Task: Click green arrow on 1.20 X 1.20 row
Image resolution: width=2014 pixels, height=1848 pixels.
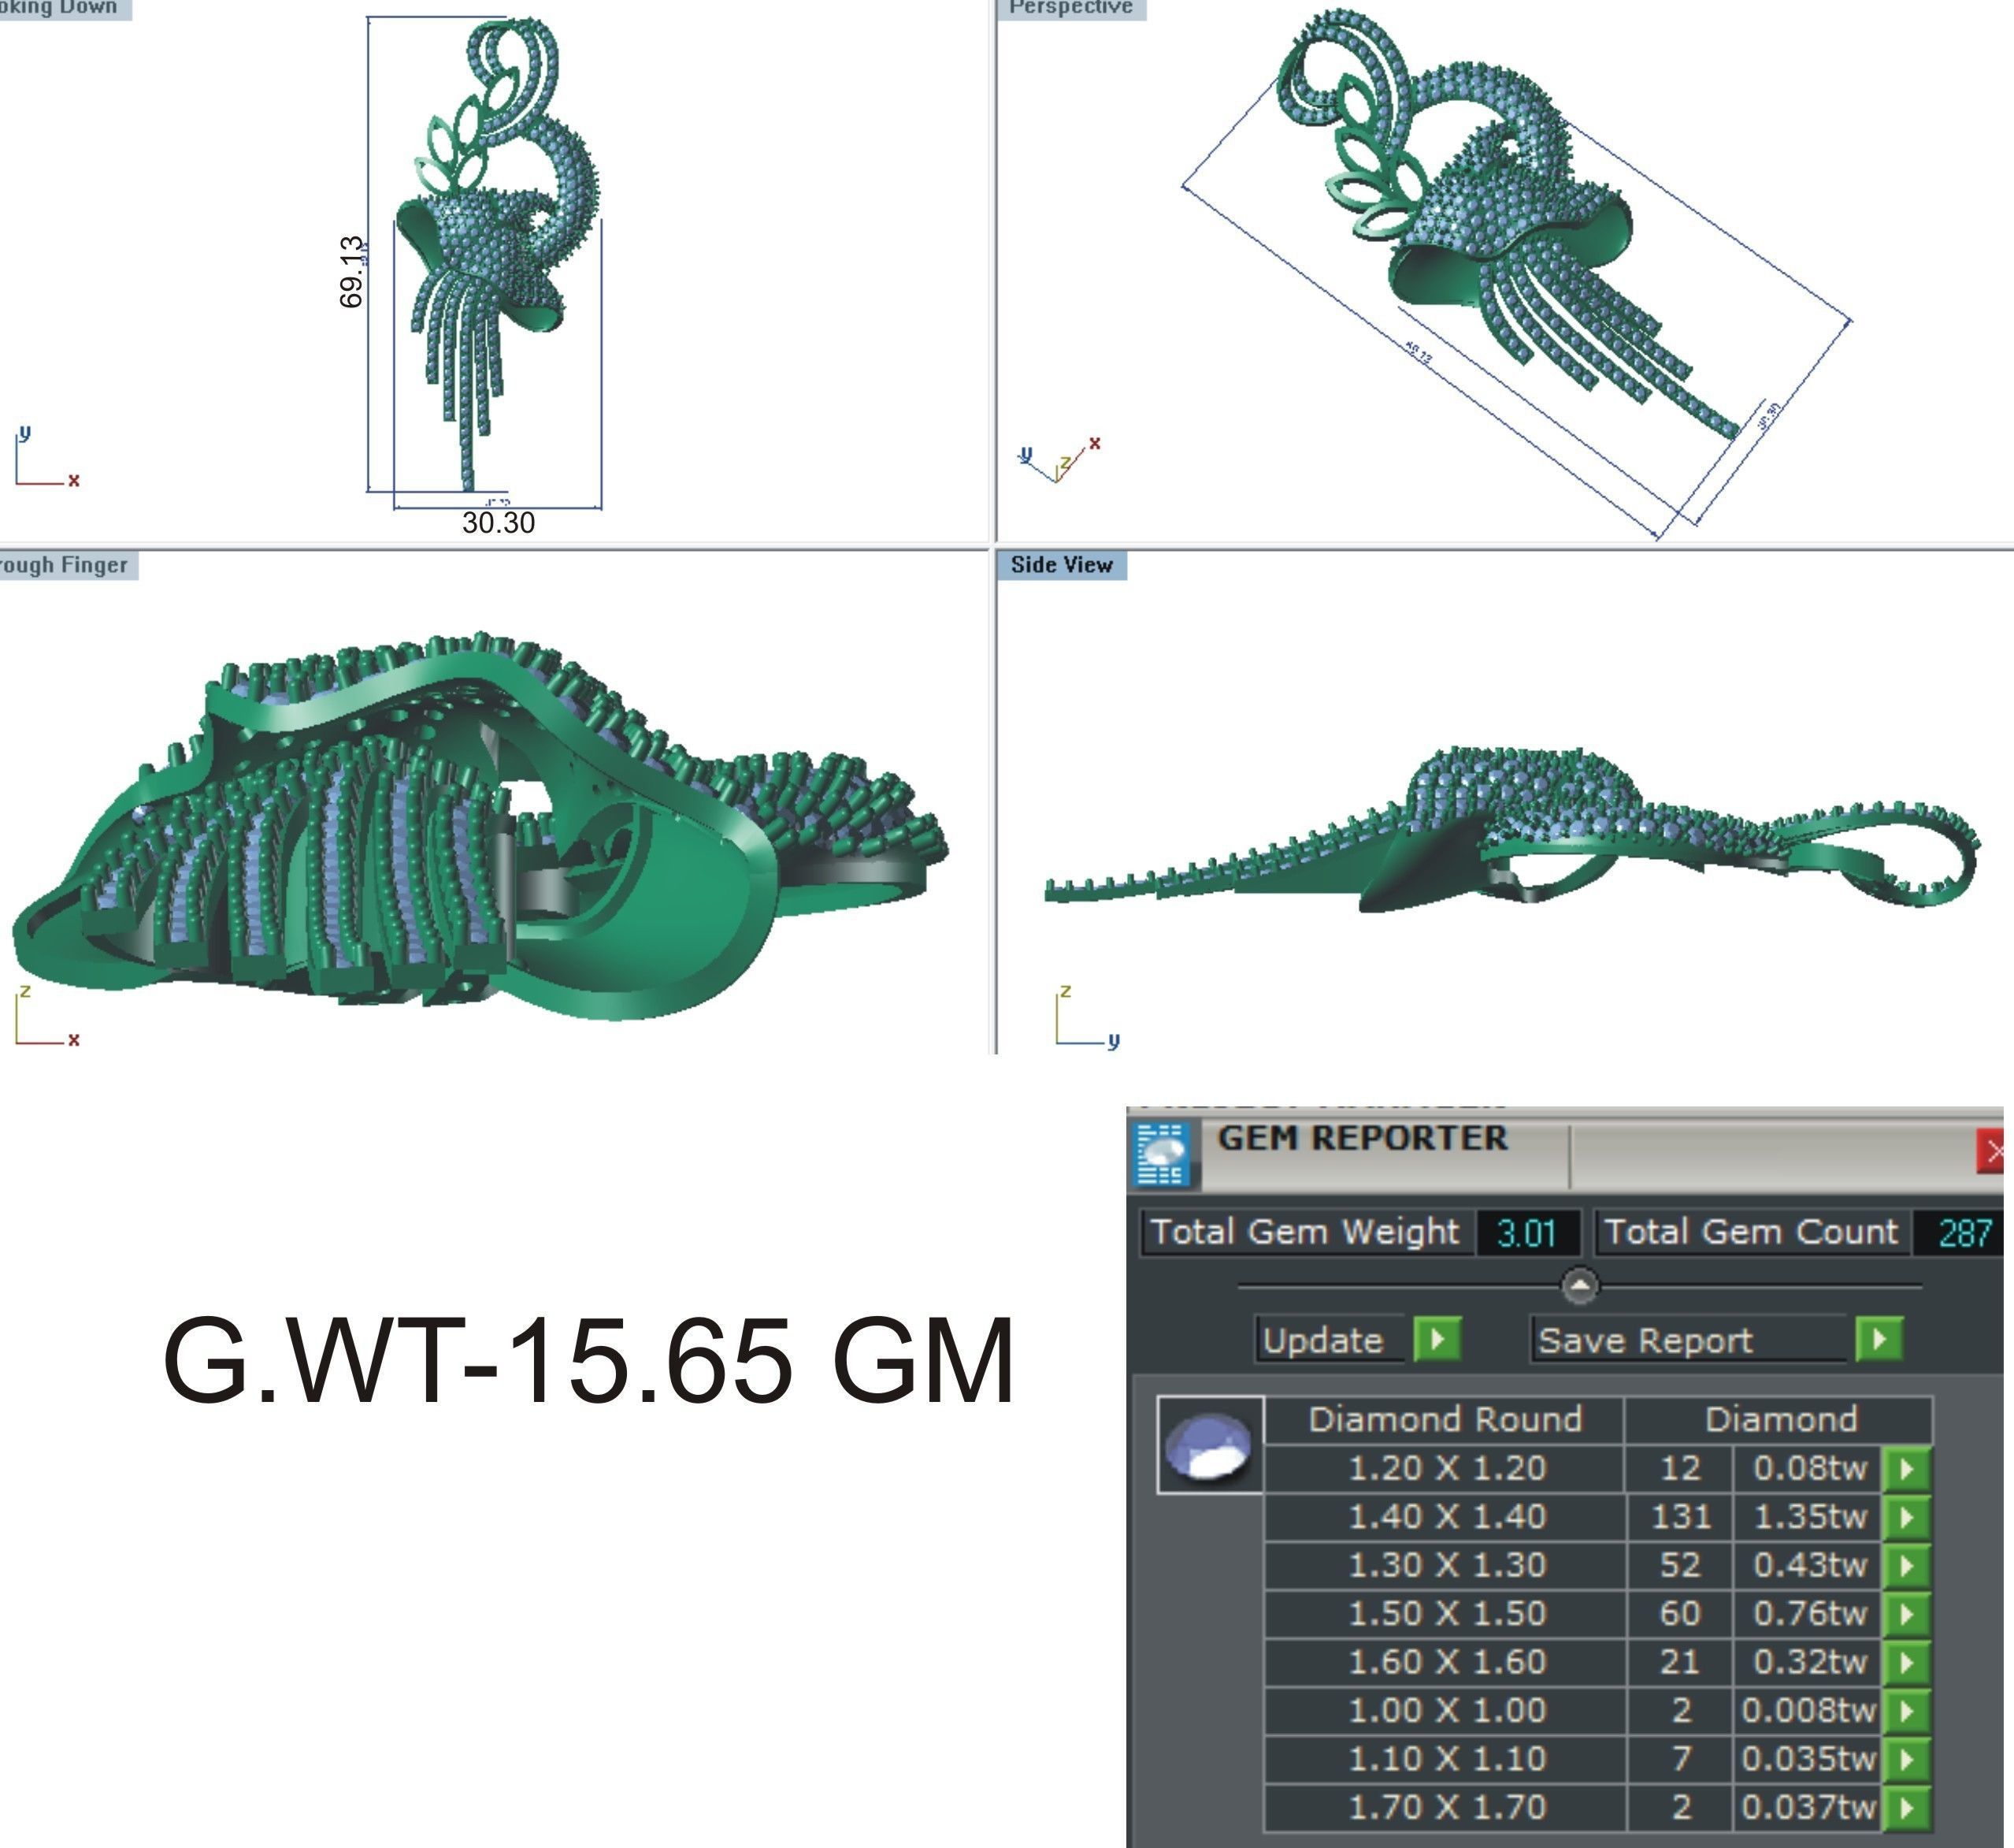Action: pos(1907,1469)
